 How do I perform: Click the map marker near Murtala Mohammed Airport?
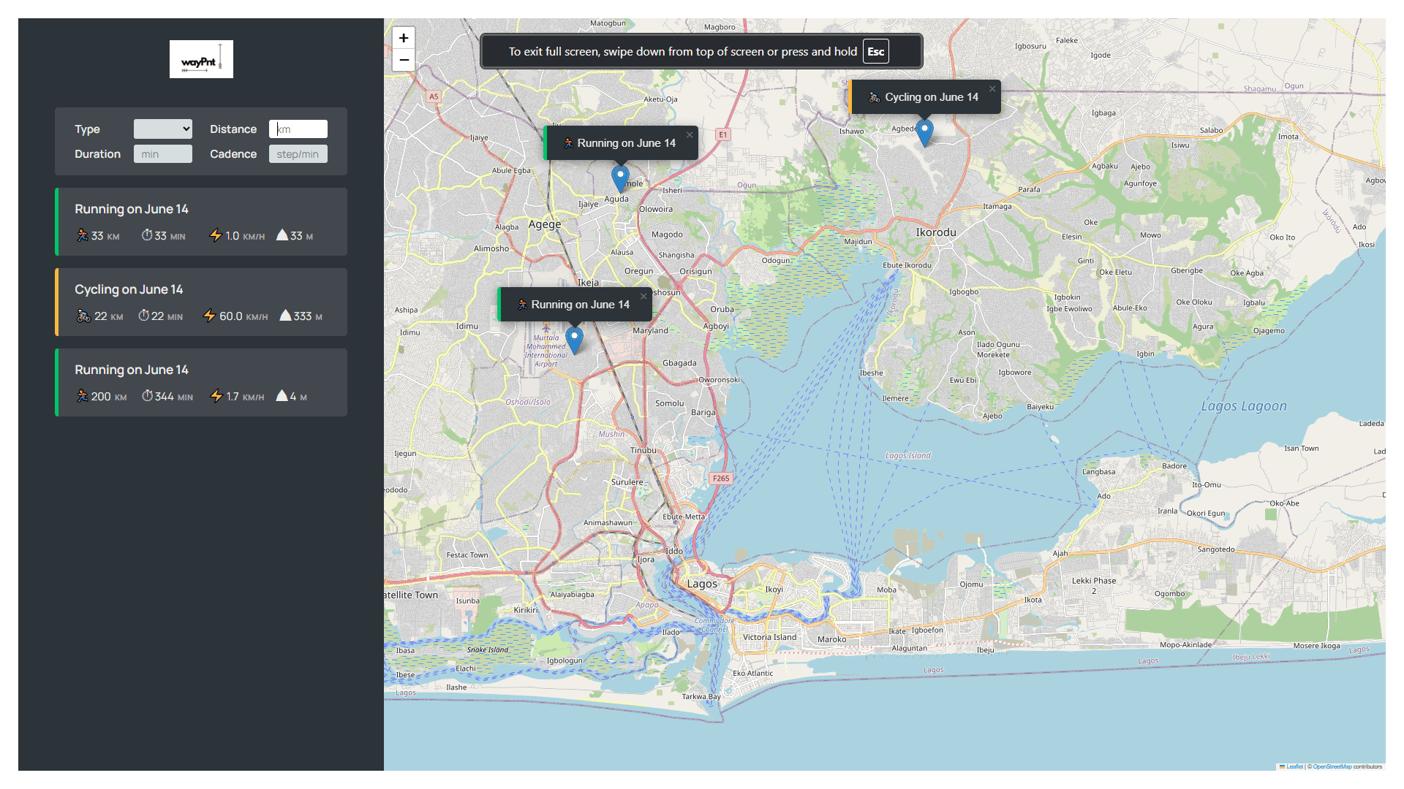pyautogui.click(x=574, y=340)
